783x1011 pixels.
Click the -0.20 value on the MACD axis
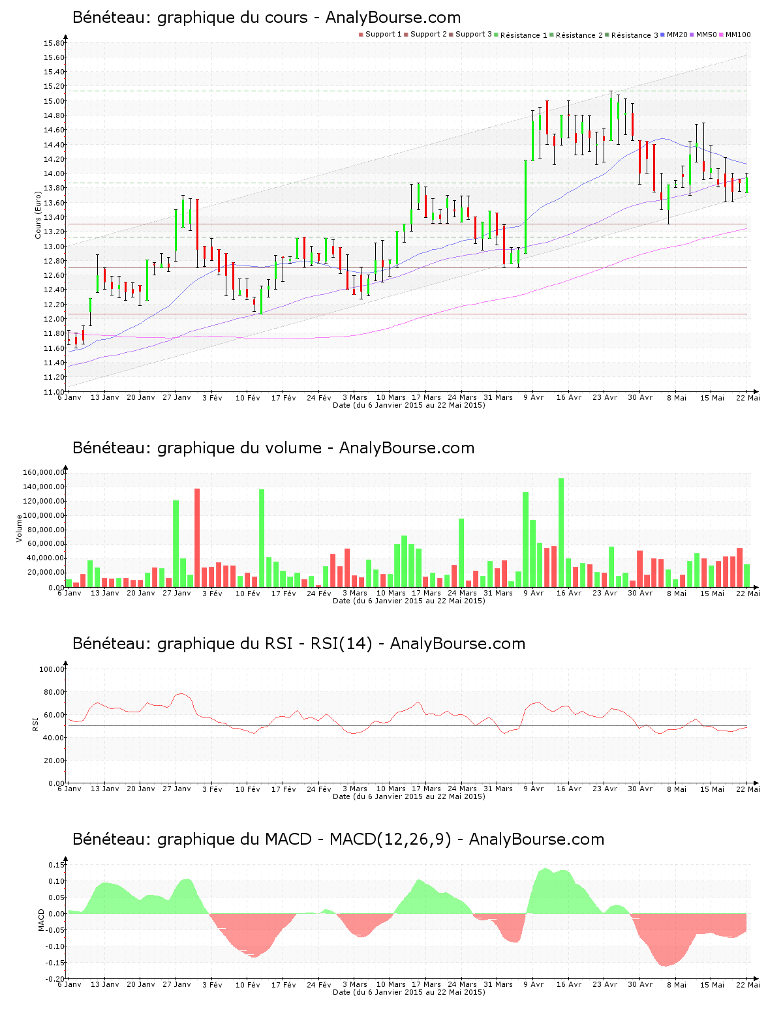tap(55, 979)
